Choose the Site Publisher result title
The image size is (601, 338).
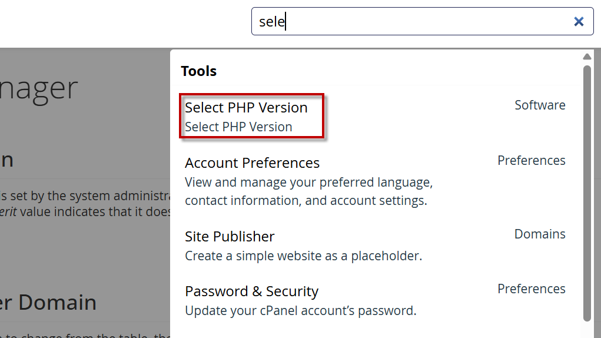click(x=230, y=237)
